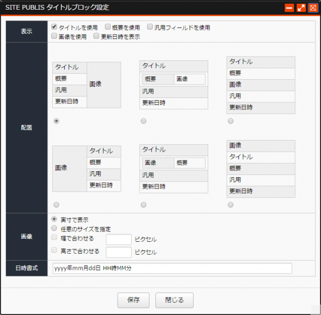Click the height pixel input field
321x315 pixels.
[119, 252]
